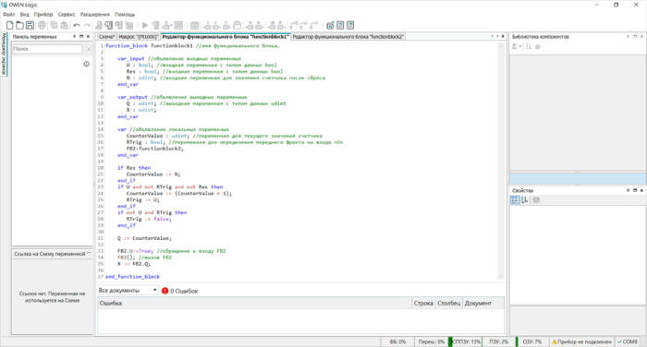
Task: Undo the last action
Action: (77, 26)
